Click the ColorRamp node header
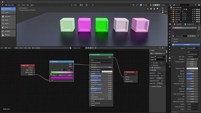Screen dimensions: 201x113 pyautogui.click(x=62, y=62)
